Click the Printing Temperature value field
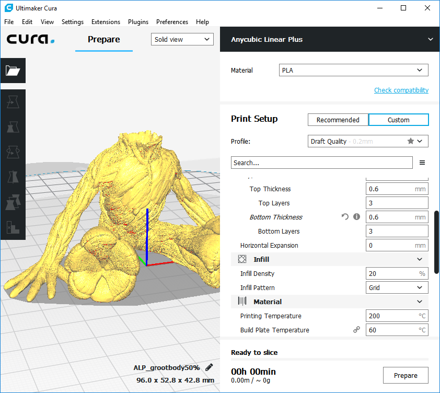 [397, 316]
